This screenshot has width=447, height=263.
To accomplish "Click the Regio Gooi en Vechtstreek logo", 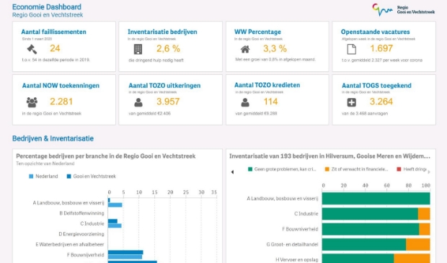I will [404, 10].
